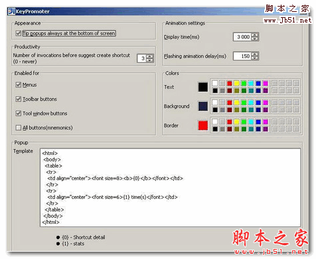The height and width of the screenshot is (259, 316).
Task: Increase the number of invocations spinner
Action: click(x=150, y=56)
